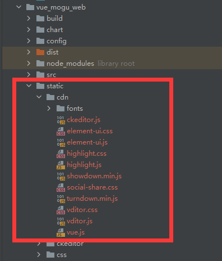Select the showdown.min.js file name
Screen dimensions: 222x261
click(94, 176)
